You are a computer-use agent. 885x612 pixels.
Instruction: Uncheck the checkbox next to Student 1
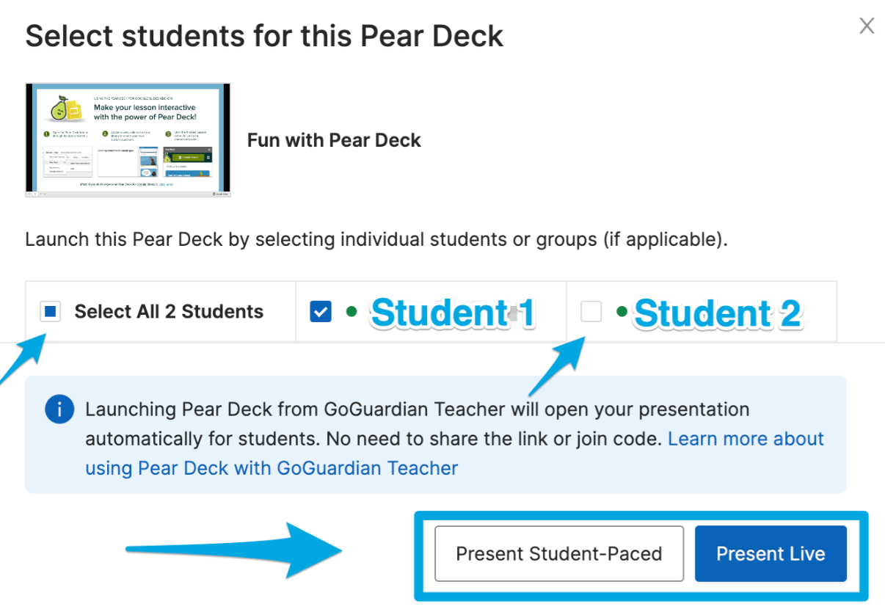tap(321, 311)
